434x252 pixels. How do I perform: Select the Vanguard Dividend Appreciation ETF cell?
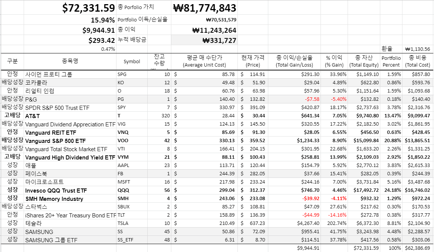(70, 124)
